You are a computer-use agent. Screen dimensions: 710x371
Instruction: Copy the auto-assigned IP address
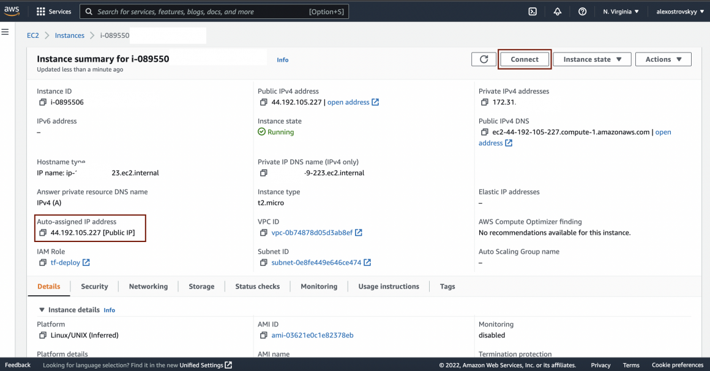[43, 233]
